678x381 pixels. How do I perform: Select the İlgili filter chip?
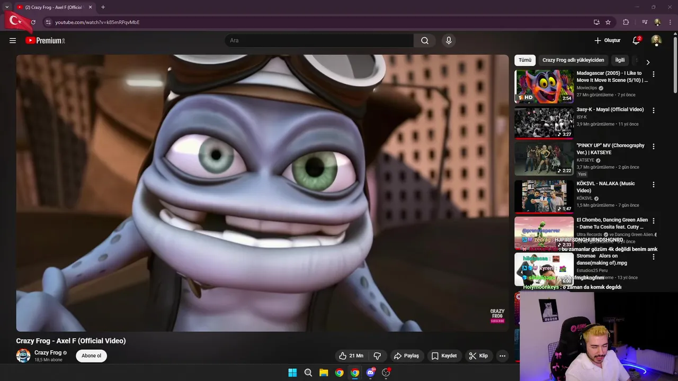pyautogui.click(x=620, y=60)
